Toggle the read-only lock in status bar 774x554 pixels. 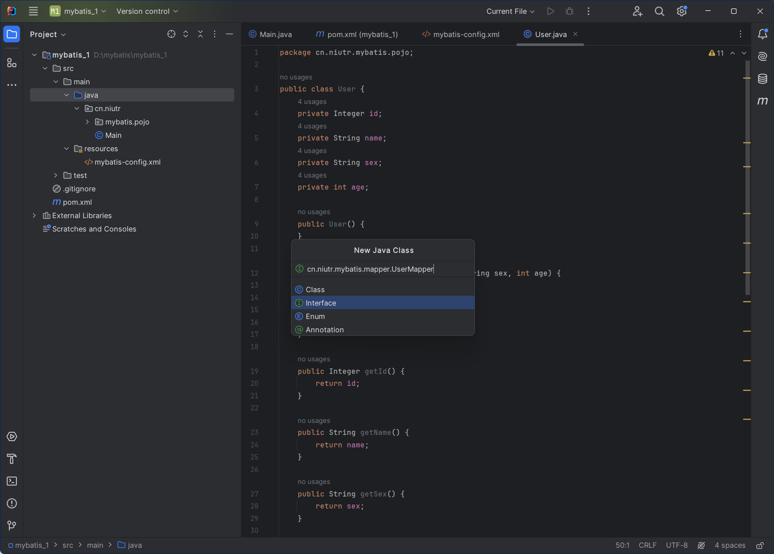pos(760,545)
